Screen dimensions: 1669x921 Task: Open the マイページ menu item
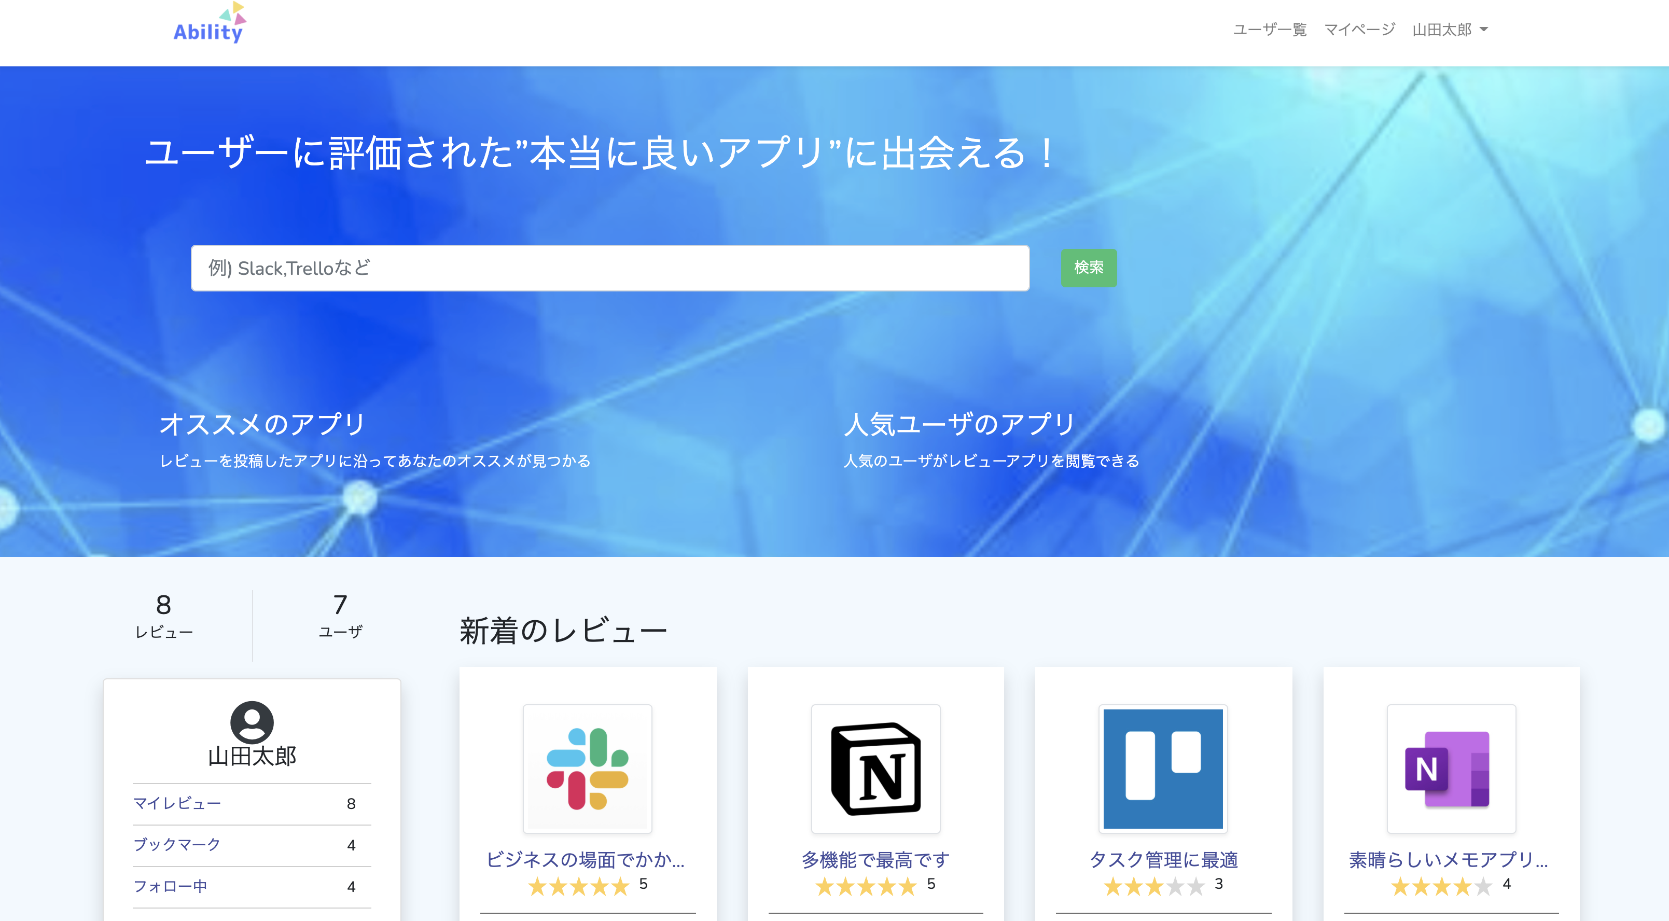click(x=1359, y=30)
